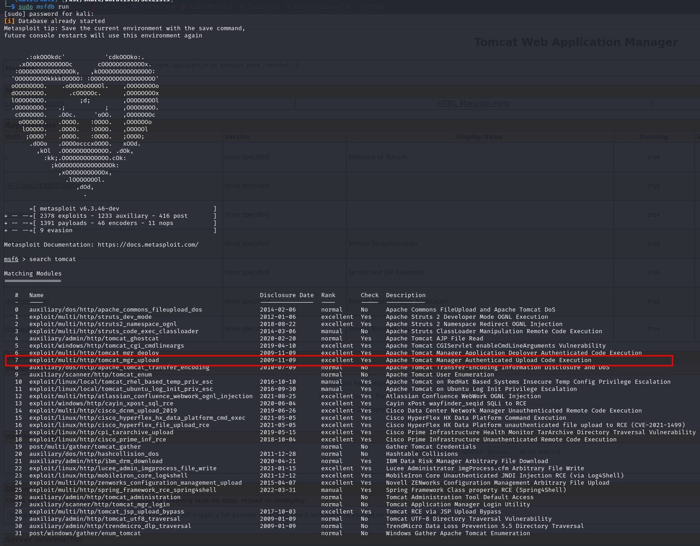Select module exploit/multi/http/tomcat_mgr_deploy
Image resolution: width=700 pixels, height=546 pixels.
coord(94,353)
